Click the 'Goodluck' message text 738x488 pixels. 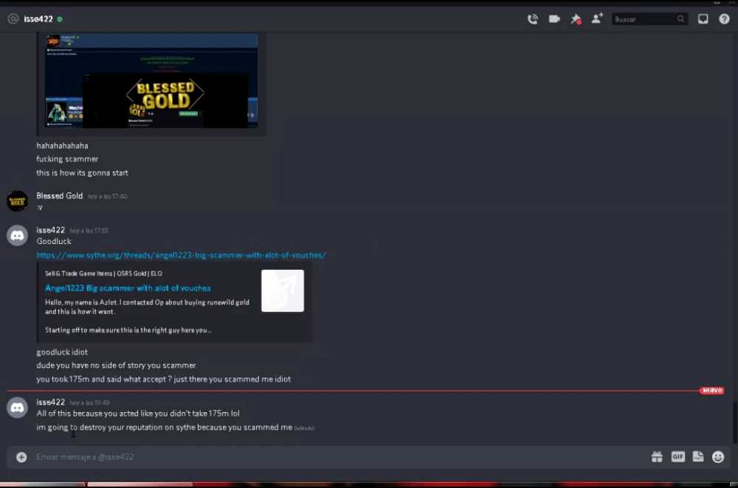pyautogui.click(x=54, y=241)
